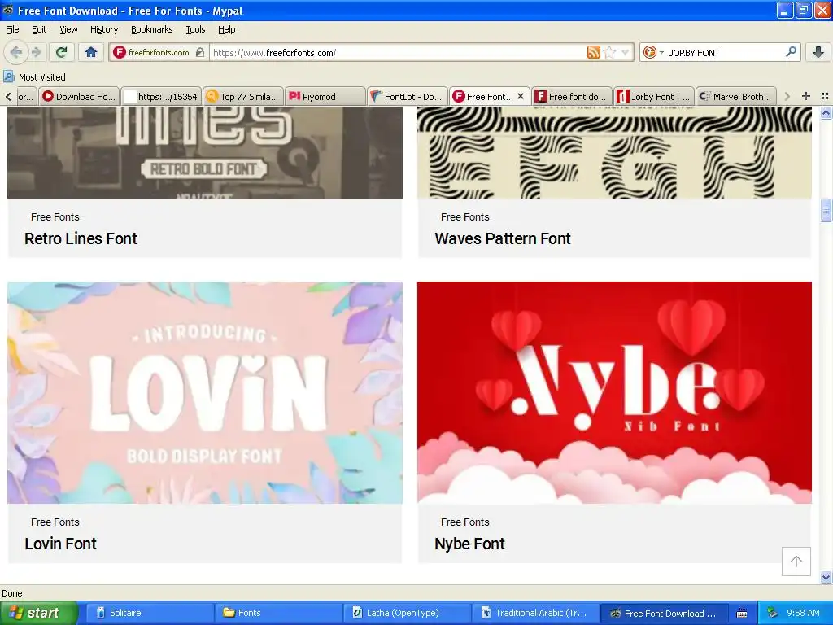
Task: Bookmark this page with the star icon
Action: 609,52
